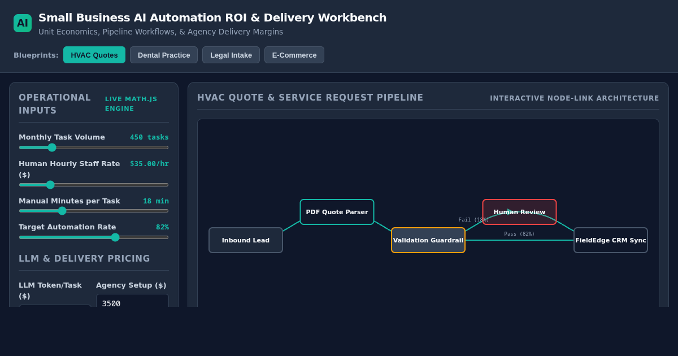Adjust the Manual Minutes per Task slider
The image size is (678, 356).
[94, 211]
